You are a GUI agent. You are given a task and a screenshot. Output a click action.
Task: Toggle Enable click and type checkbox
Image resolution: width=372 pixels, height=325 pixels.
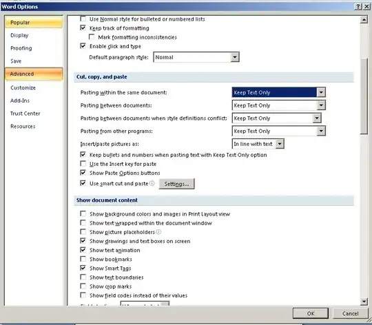point(83,45)
